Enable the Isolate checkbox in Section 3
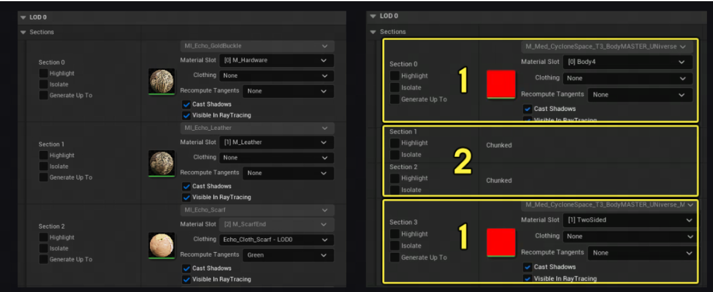Screen dimensions: 713x292 click(395, 246)
